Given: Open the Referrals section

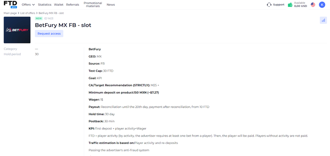Looking at the screenshot, I should [x=73, y=5].
